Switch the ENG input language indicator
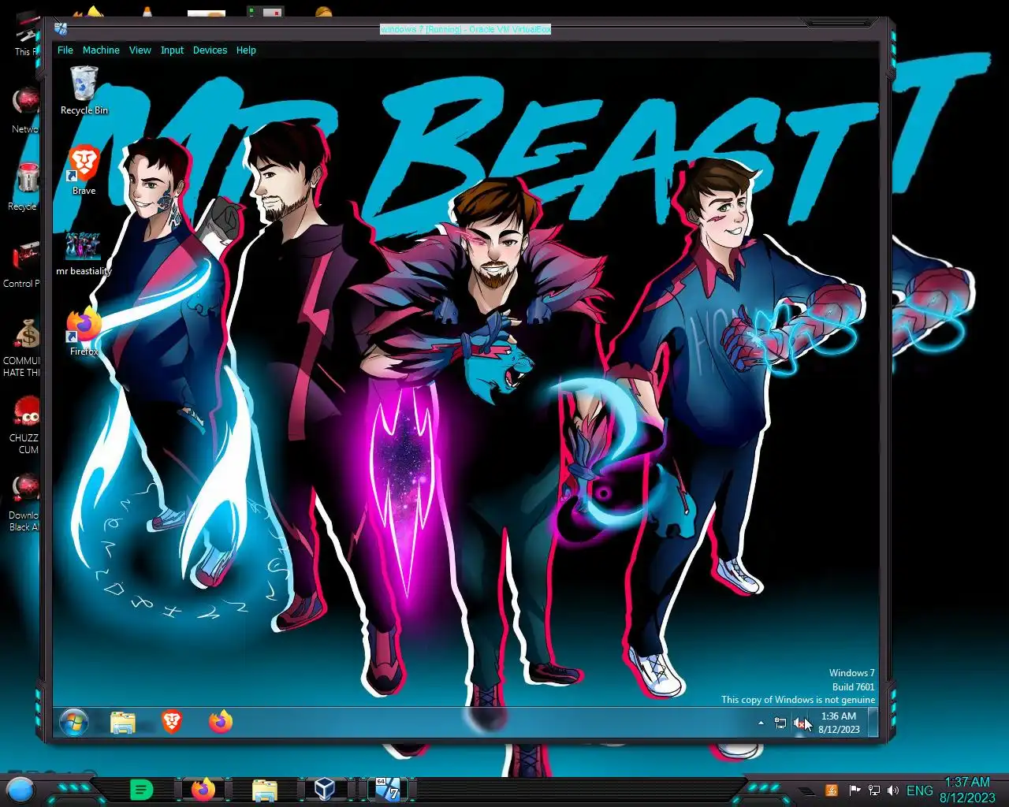 pos(919,790)
